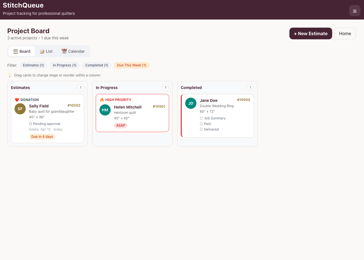The height and width of the screenshot is (260, 364).
Task: Click the Project Board heading
Action: [x=28, y=31]
